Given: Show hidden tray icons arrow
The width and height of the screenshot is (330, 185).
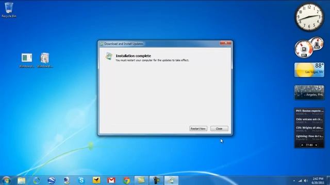Looking at the screenshot, I should click(x=294, y=180).
